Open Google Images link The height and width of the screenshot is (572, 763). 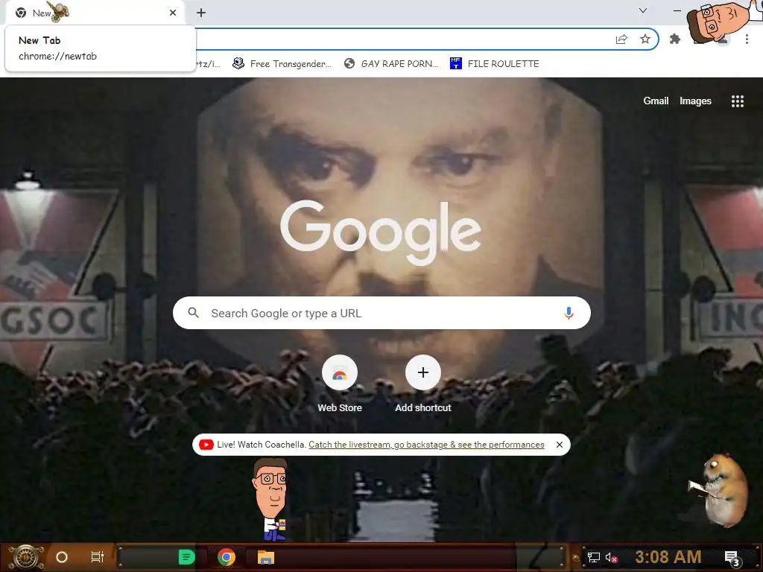(x=695, y=101)
